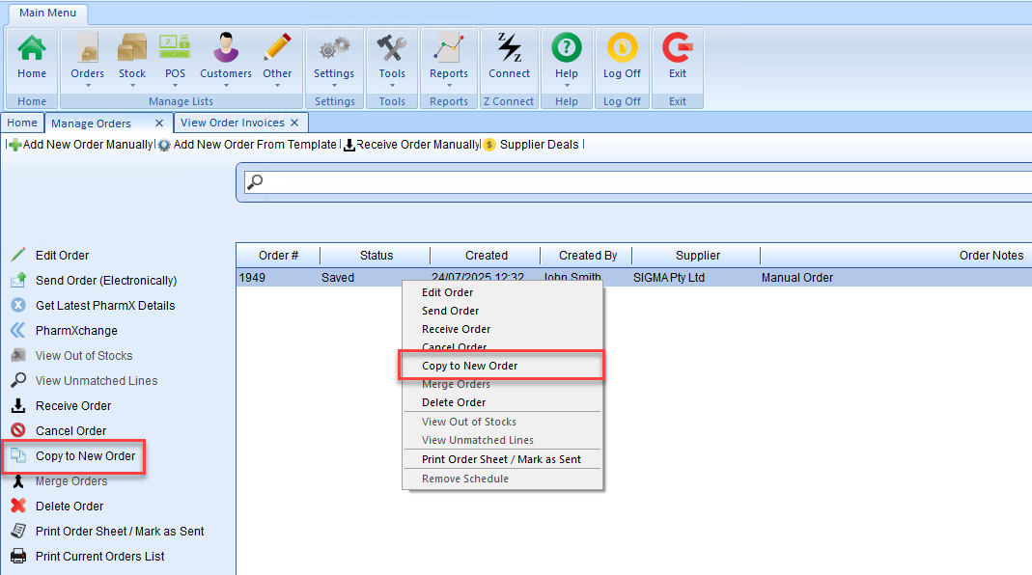The image size is (1032, 575).
Task: Click the Receive Order sidebar icon
Action: [17, 406]
